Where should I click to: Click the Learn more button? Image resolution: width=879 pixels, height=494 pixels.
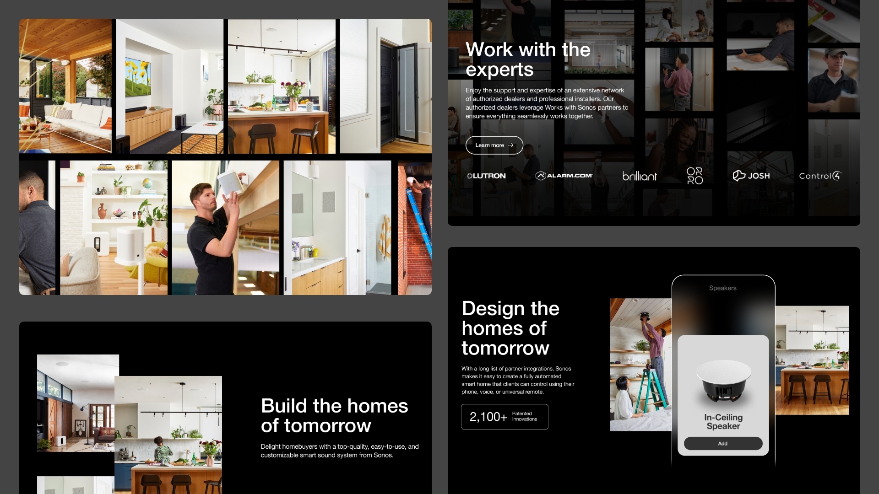tap(494, 145)
